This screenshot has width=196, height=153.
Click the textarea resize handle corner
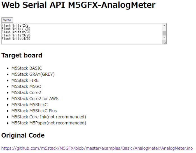pyautogui.click(x=165, y=43)
